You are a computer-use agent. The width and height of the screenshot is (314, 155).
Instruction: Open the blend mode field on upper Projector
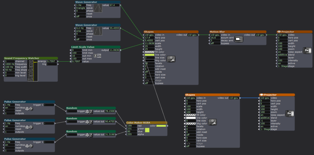coord(282,55)
